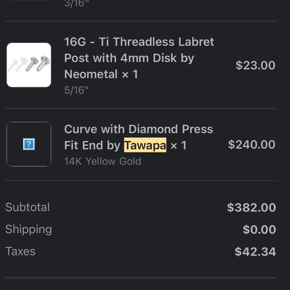Screen dimensions: 290x290
Task: Select the $23.00 item price
Action: pyautogui.click(x=255, y=65)
